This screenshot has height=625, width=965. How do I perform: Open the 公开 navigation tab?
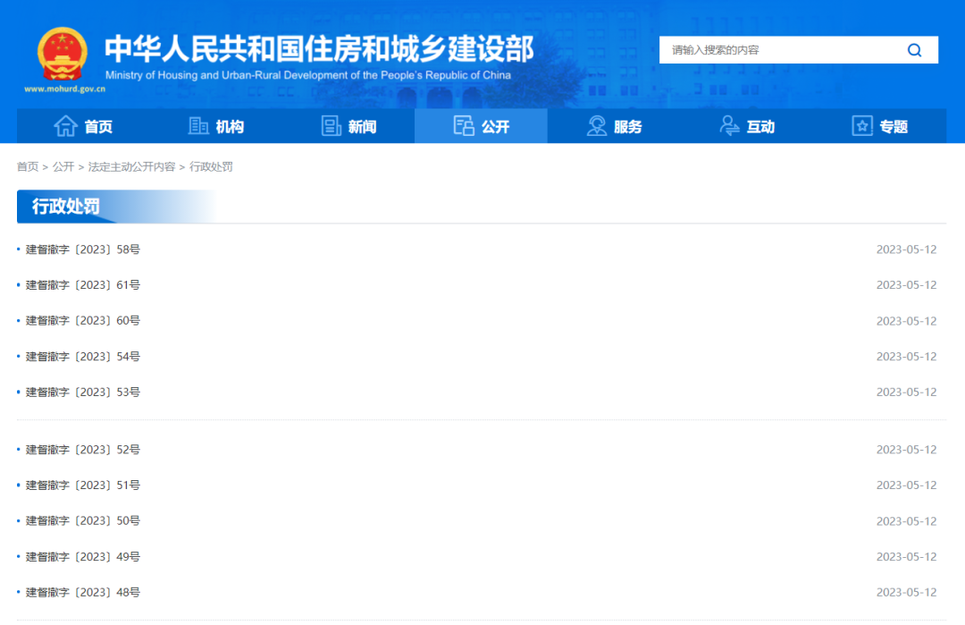482,125
